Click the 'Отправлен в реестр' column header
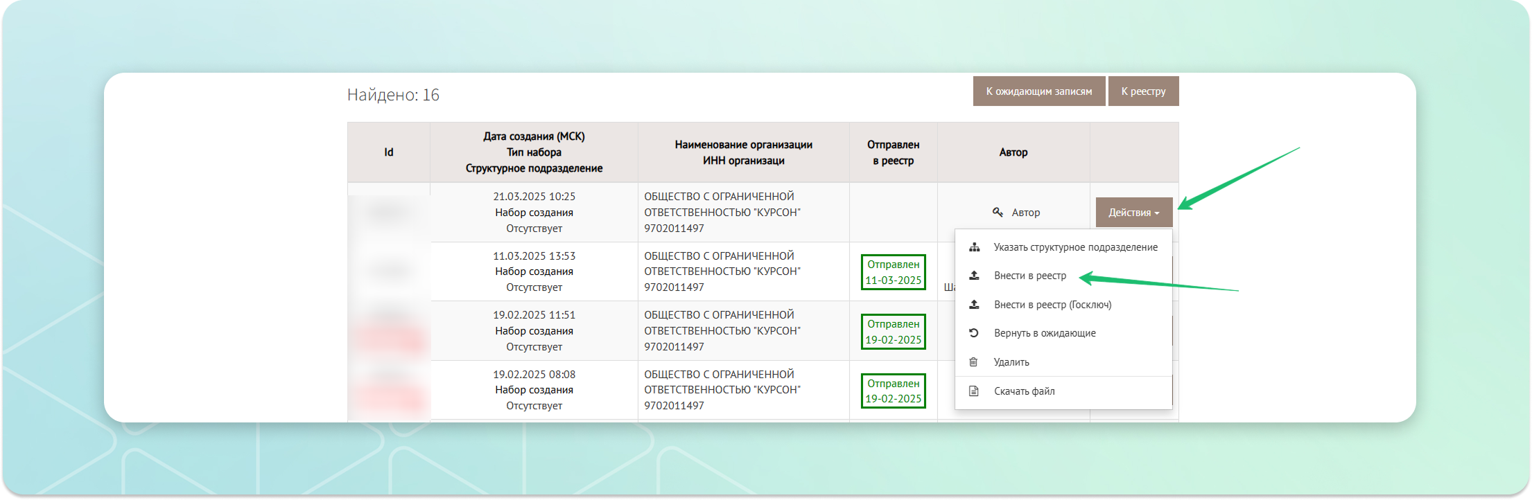Viewport: 1532px width, 500px height. pyautogui.click(x=893, y=152)
